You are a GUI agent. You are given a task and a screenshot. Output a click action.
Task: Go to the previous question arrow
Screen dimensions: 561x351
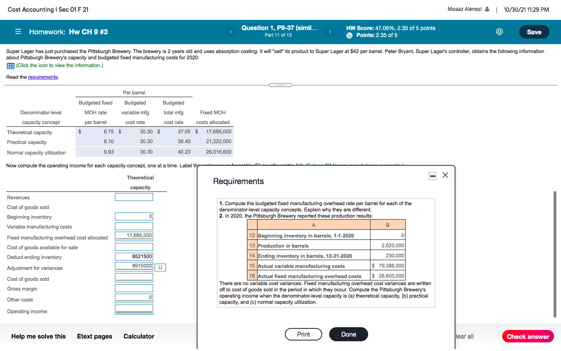(x=231, y=32)
